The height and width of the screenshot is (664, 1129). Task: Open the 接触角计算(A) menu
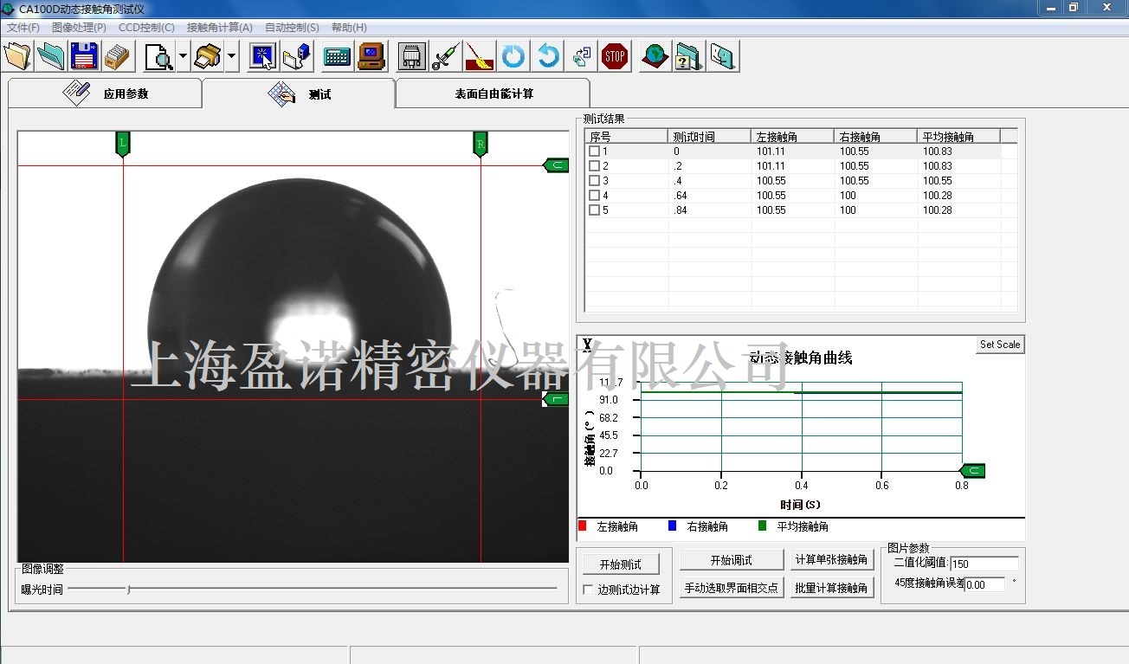[x=220, y=28]
